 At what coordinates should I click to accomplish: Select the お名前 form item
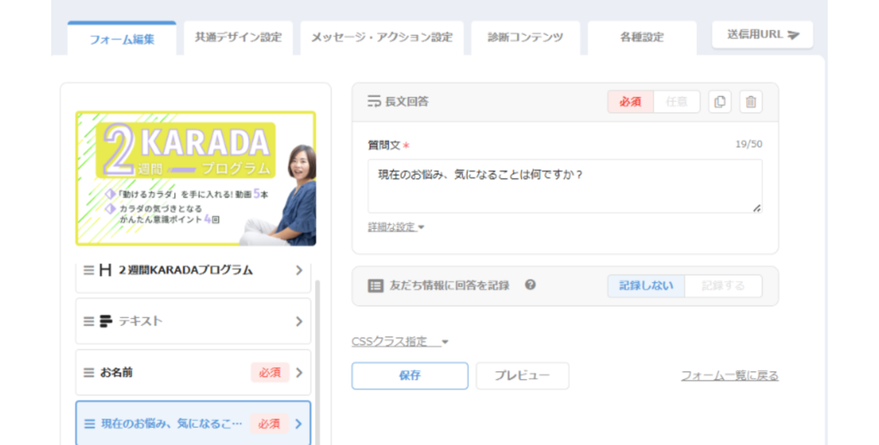(193, 373)
